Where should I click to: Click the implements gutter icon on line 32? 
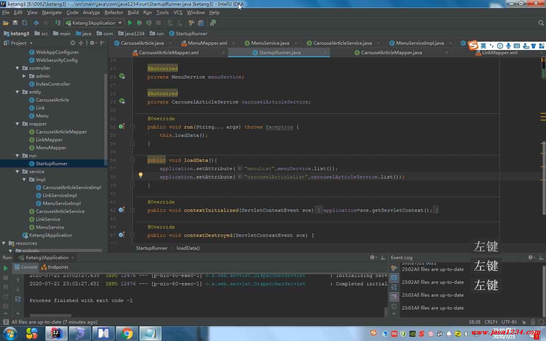[121, 126]
